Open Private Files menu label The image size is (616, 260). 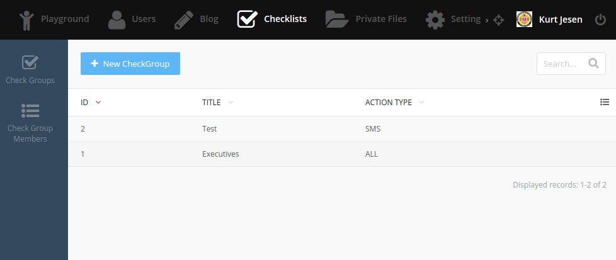(x=381, y=19)
